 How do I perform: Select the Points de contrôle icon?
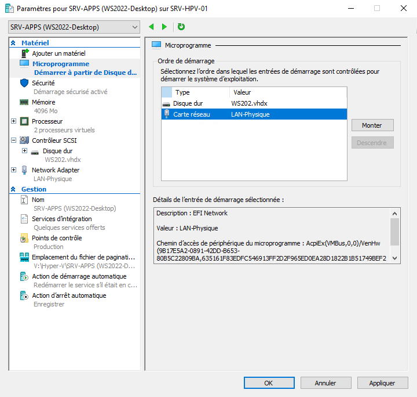coord(24,238)
